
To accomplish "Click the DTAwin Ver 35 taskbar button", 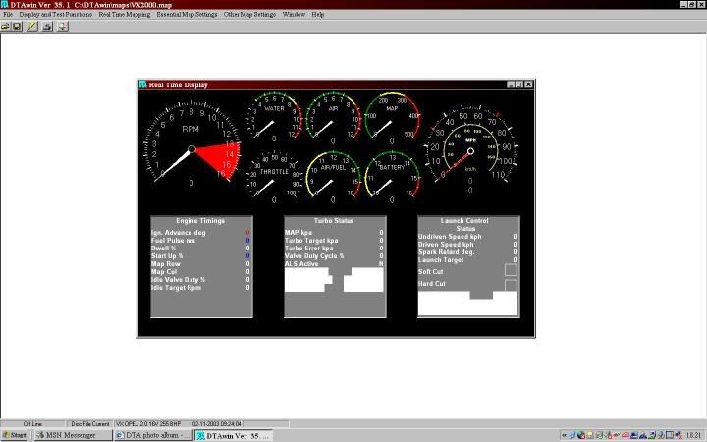I will (233, 435).
